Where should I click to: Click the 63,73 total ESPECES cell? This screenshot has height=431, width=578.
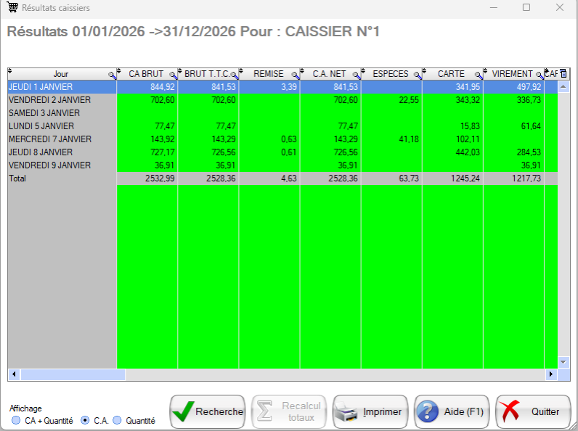[x=392, y=178]
